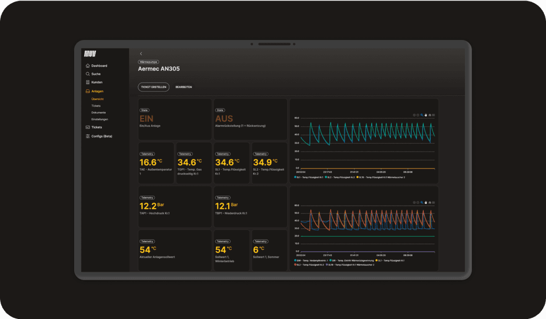Select the Suche magnifier icon in the sidebar
Image resolution: width=546 pixels, height=319 pixels.
click(x=89, y=74)
